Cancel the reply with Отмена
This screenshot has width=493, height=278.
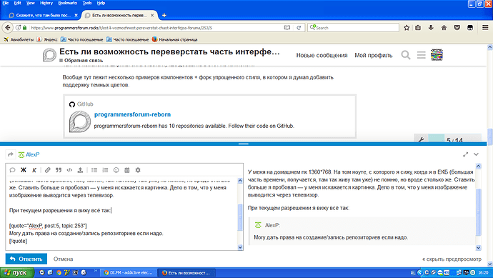pos(63,259)
